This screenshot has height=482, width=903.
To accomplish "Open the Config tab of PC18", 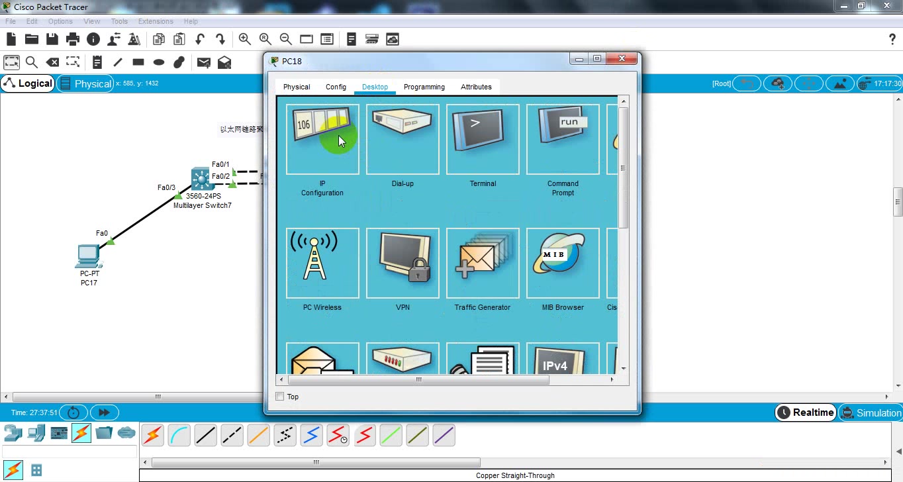I will (336, 87).
